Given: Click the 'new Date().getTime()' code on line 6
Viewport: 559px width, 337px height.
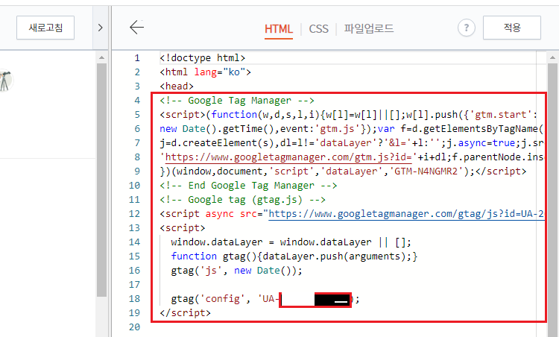Looking at the screenshot, I should [x=217, y=129].
